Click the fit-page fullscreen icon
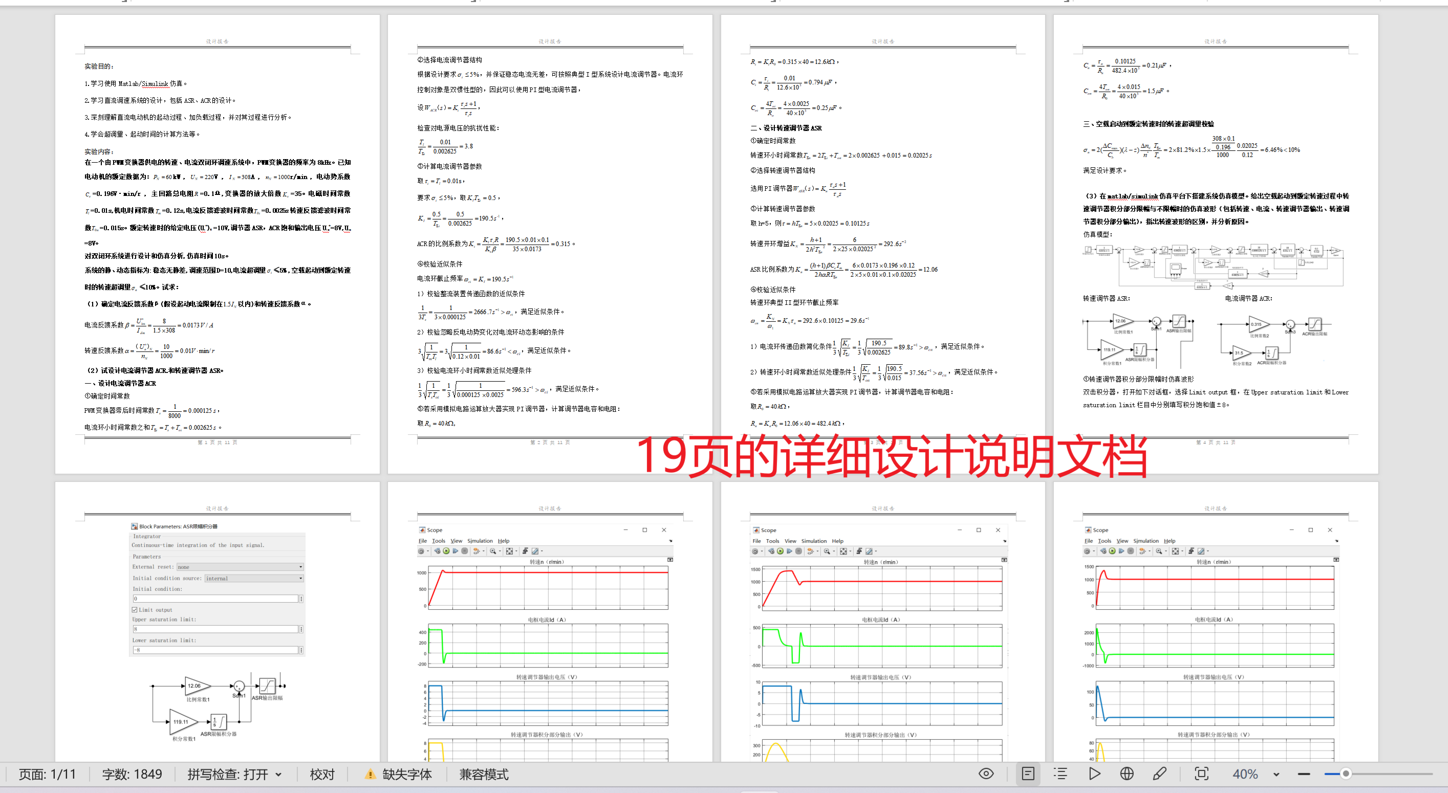1448x793 pixels. (x=1201, y=774)
